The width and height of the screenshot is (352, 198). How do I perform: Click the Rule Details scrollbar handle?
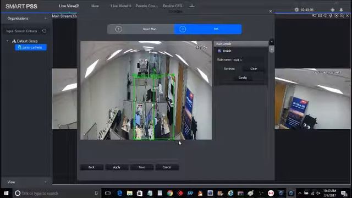271,49
